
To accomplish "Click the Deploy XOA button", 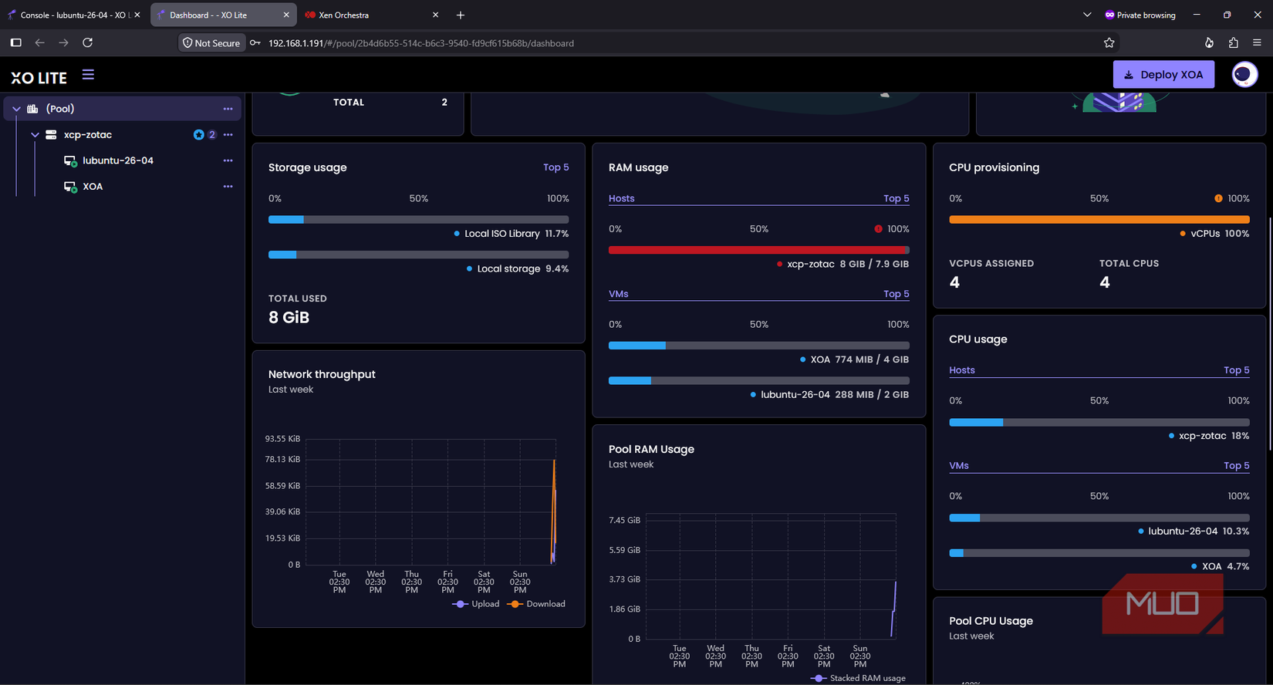I will point(1163,75).
